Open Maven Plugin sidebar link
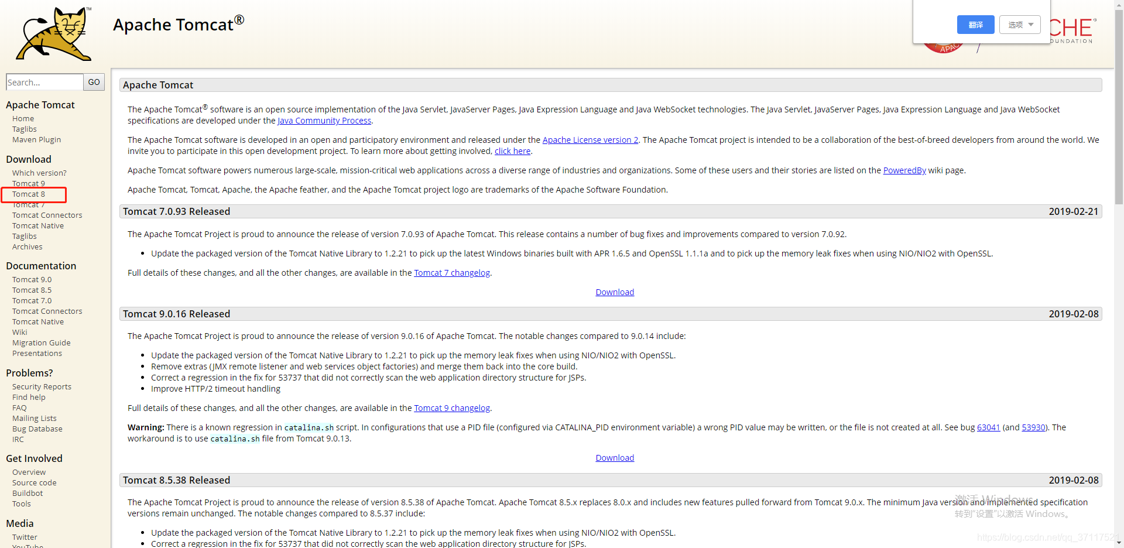The image size is (1124, 548). click(x=36, y=139)
